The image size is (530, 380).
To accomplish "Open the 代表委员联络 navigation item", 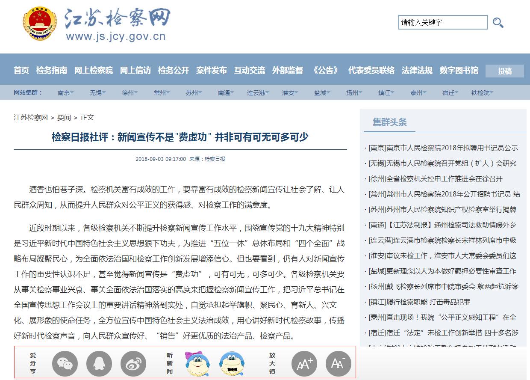I will click(371, 70).
